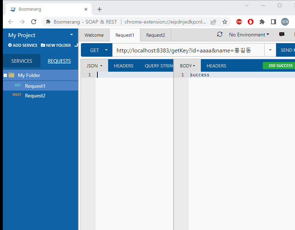Click the sync refresh icon beside No Environment

219,35
